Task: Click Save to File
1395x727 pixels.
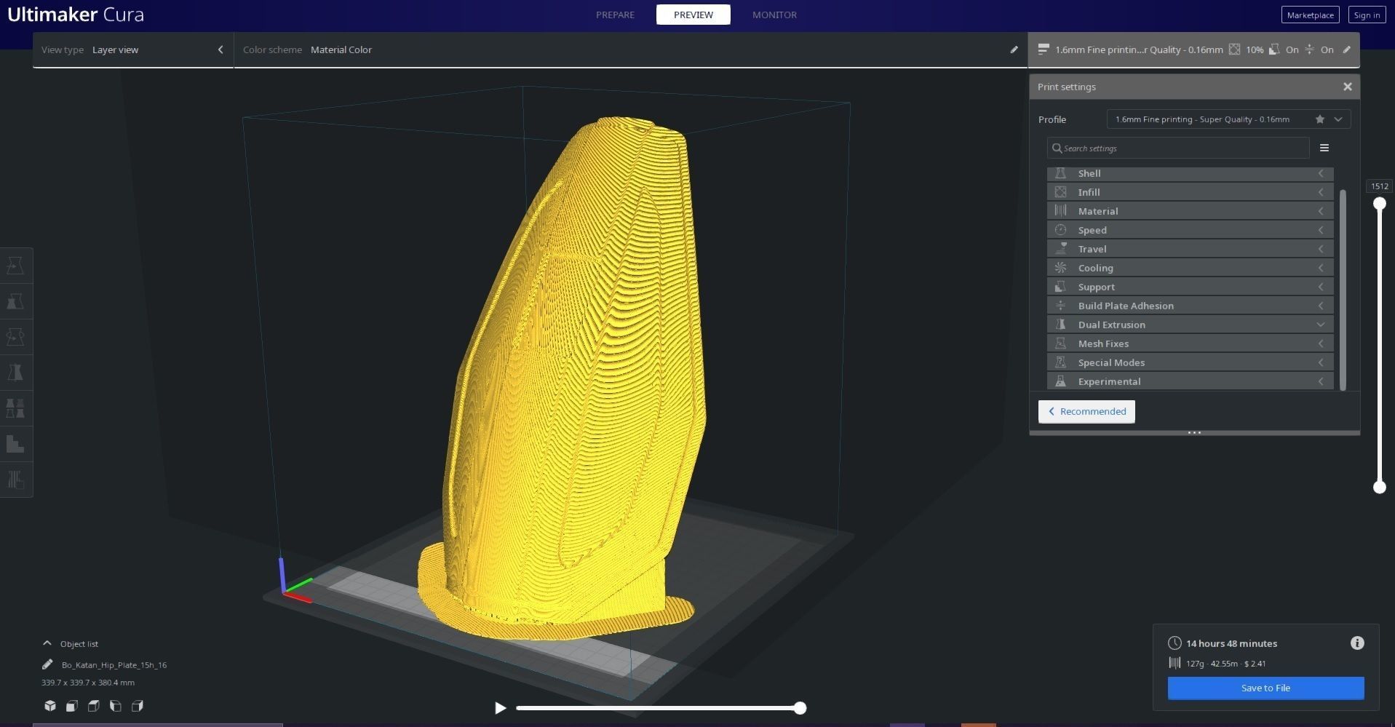Action: coord(1265,688)
